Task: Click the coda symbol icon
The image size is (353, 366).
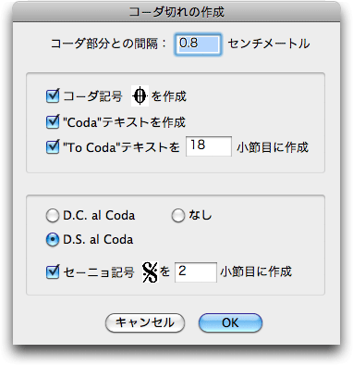Action: [x=140, y=96]
